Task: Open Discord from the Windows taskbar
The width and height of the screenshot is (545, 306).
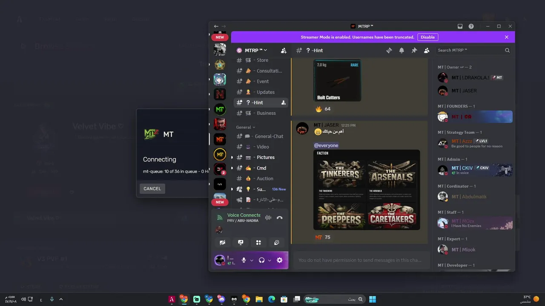Action: pyautogui.click(x=221, y=299)
